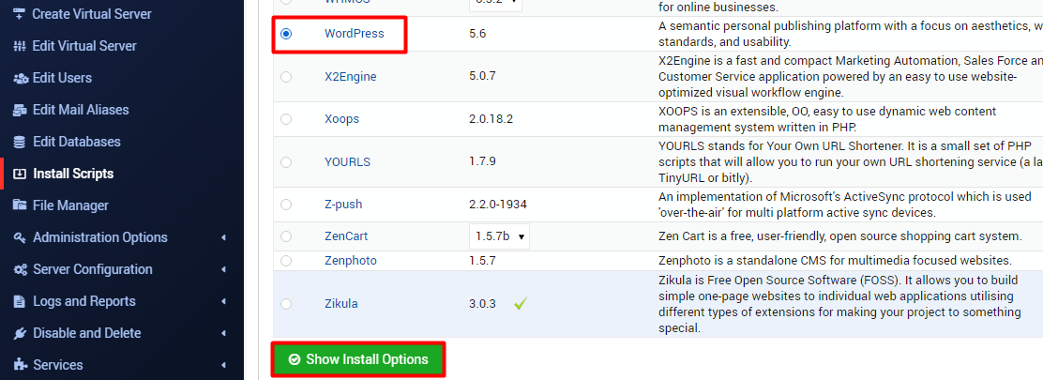Click YOURLS version text 1.7.9
This screenshot has width=1043, height=380.
[x=482, y=161]
